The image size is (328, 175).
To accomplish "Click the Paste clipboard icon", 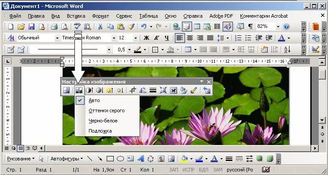I will (121, 27).
